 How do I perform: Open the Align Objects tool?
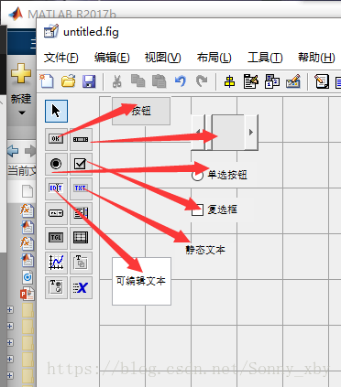[x=229, y=81]
